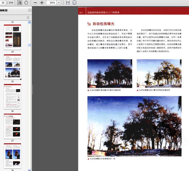The image size is (189, 171).
Task: Switch to the Hand pan tool
Action: (26, 3)
